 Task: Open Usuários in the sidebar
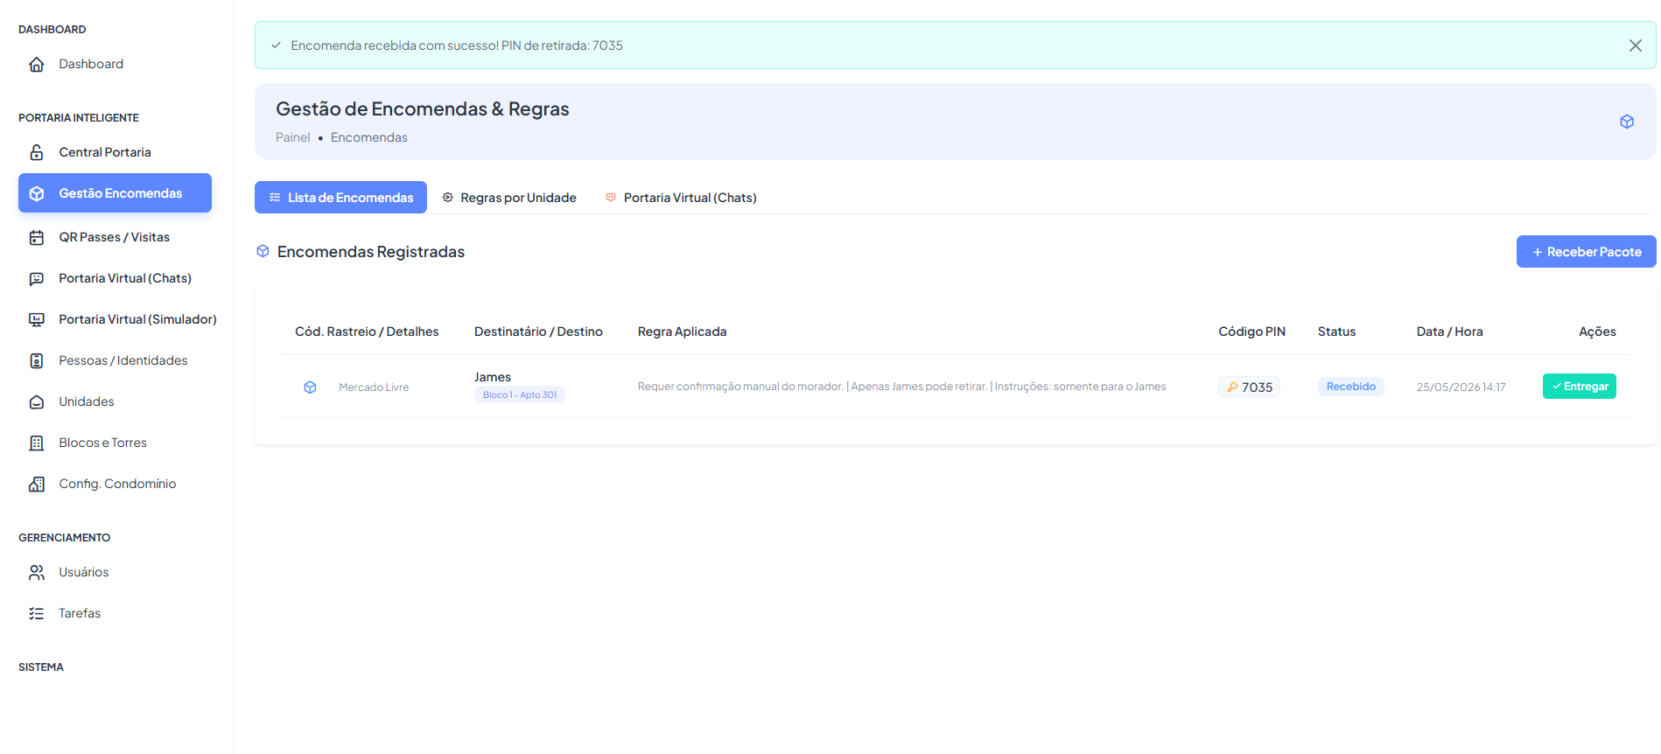point(84,572)
